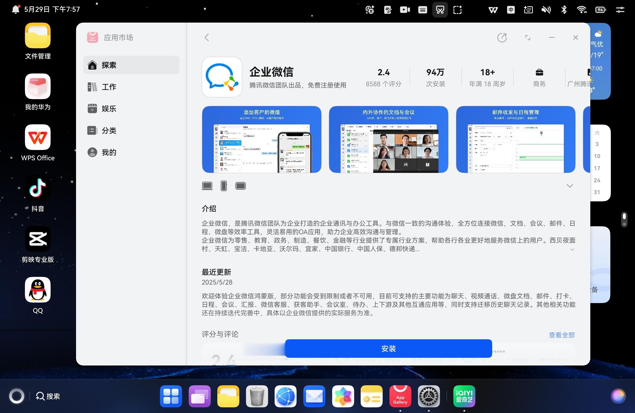The image size is (635, 413).
Task: Click the colorful assistant orb in taskbar
Action: [x=618, y=396]
